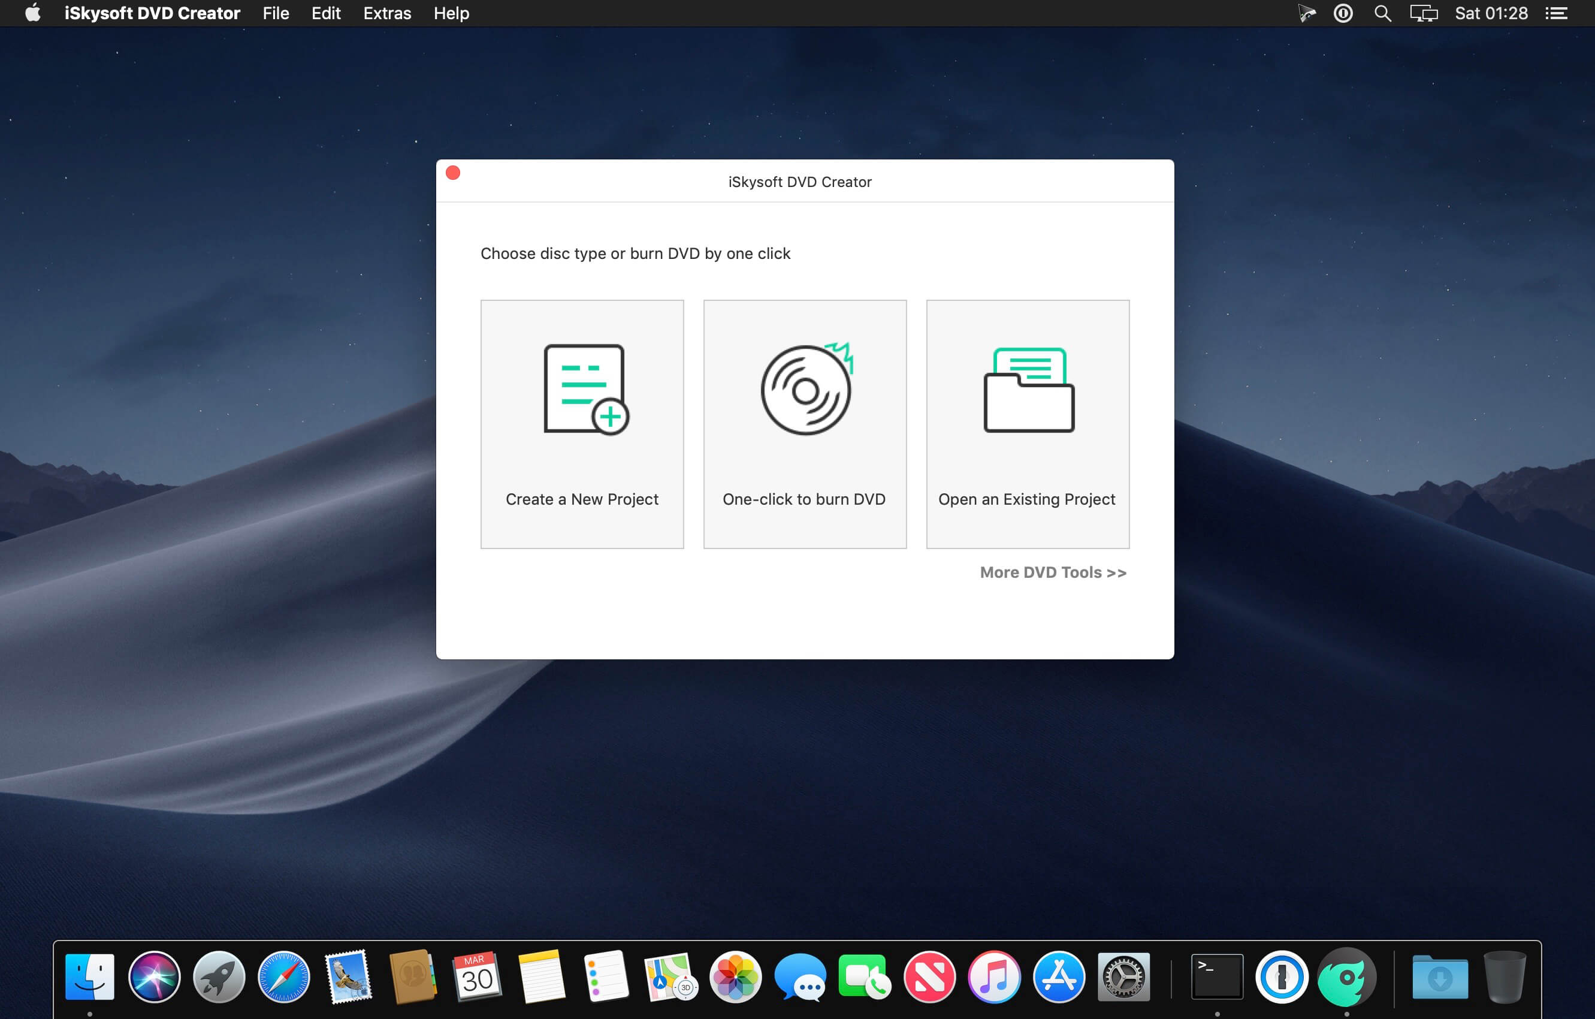Open More DVD Tools link
Image resolution: width=1595 pixels, height=1019 pixels.
click(1053, 572)
